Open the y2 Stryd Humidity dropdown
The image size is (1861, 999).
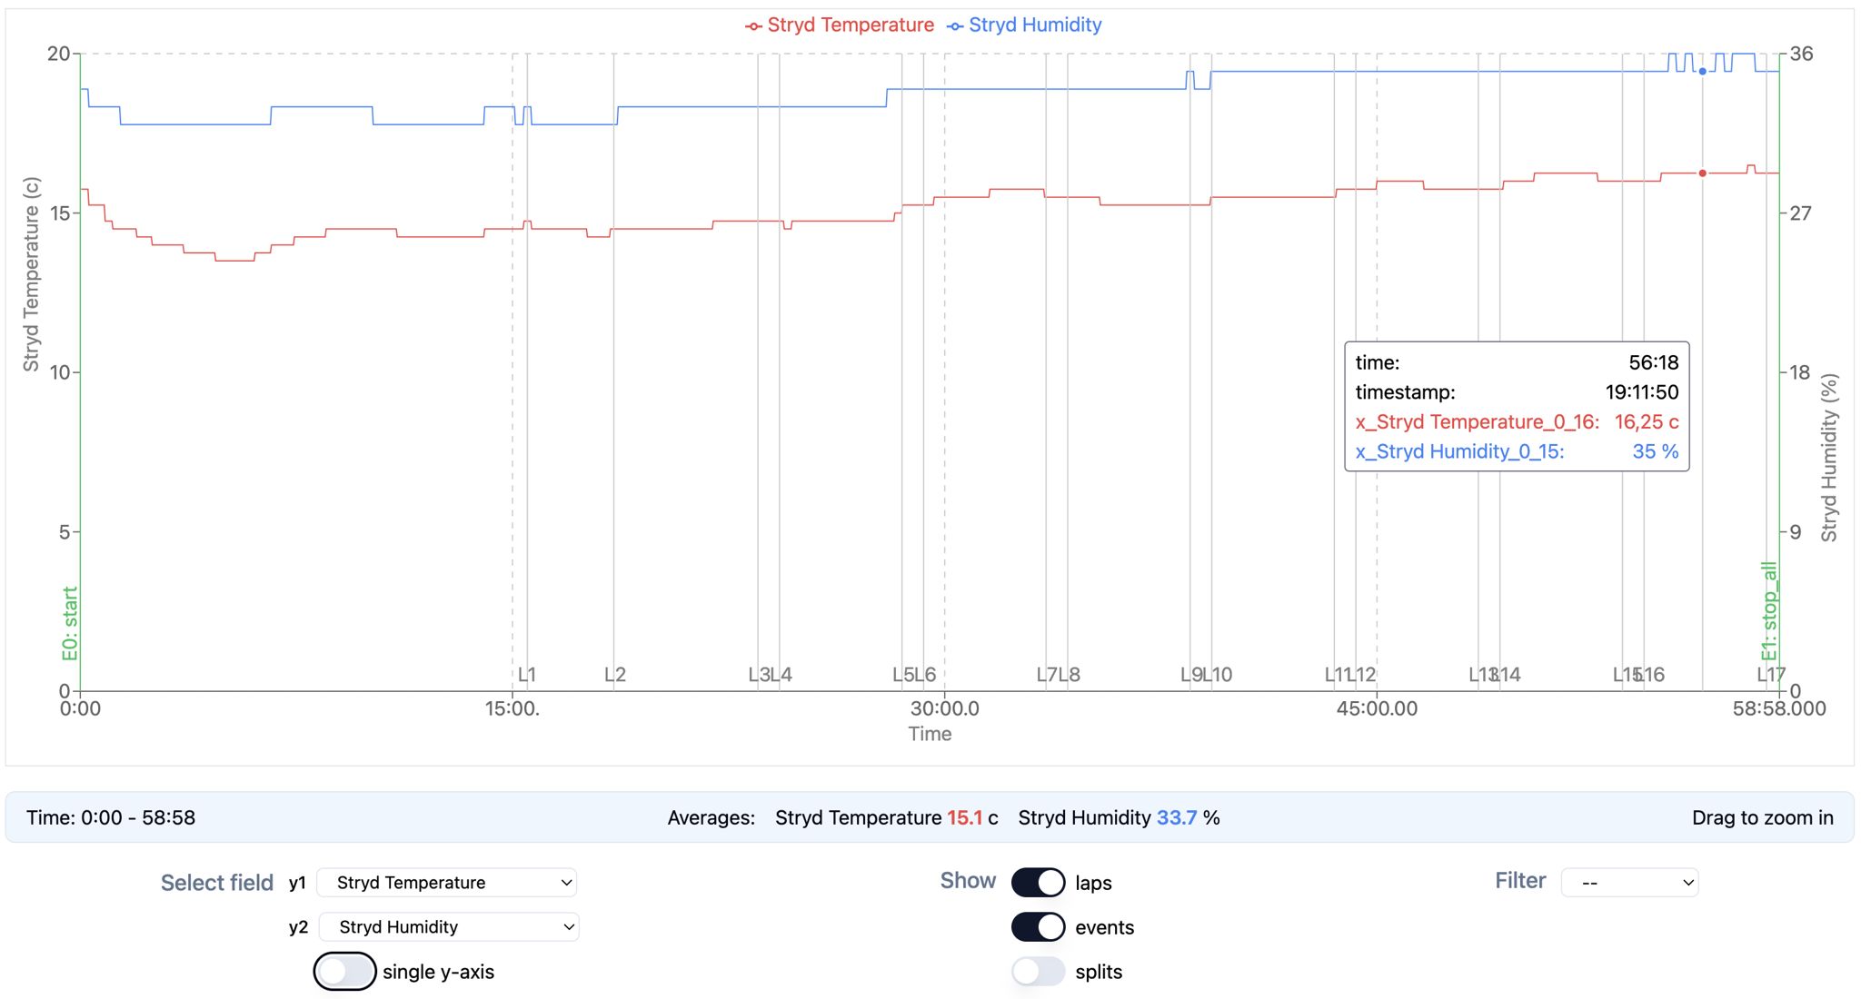pyautogui.click(x=449, y=926)
